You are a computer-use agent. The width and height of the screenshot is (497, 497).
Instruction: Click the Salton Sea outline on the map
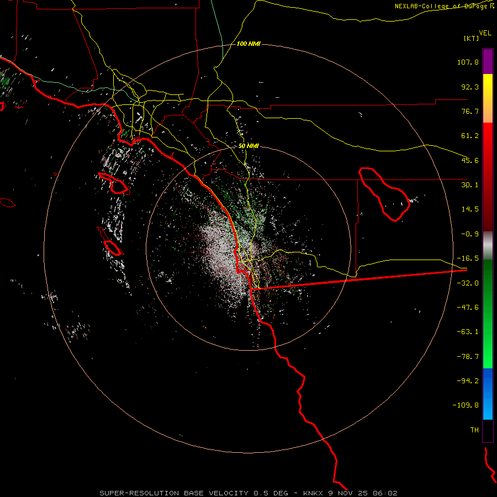pyautogui.click(x=384, y=194)
